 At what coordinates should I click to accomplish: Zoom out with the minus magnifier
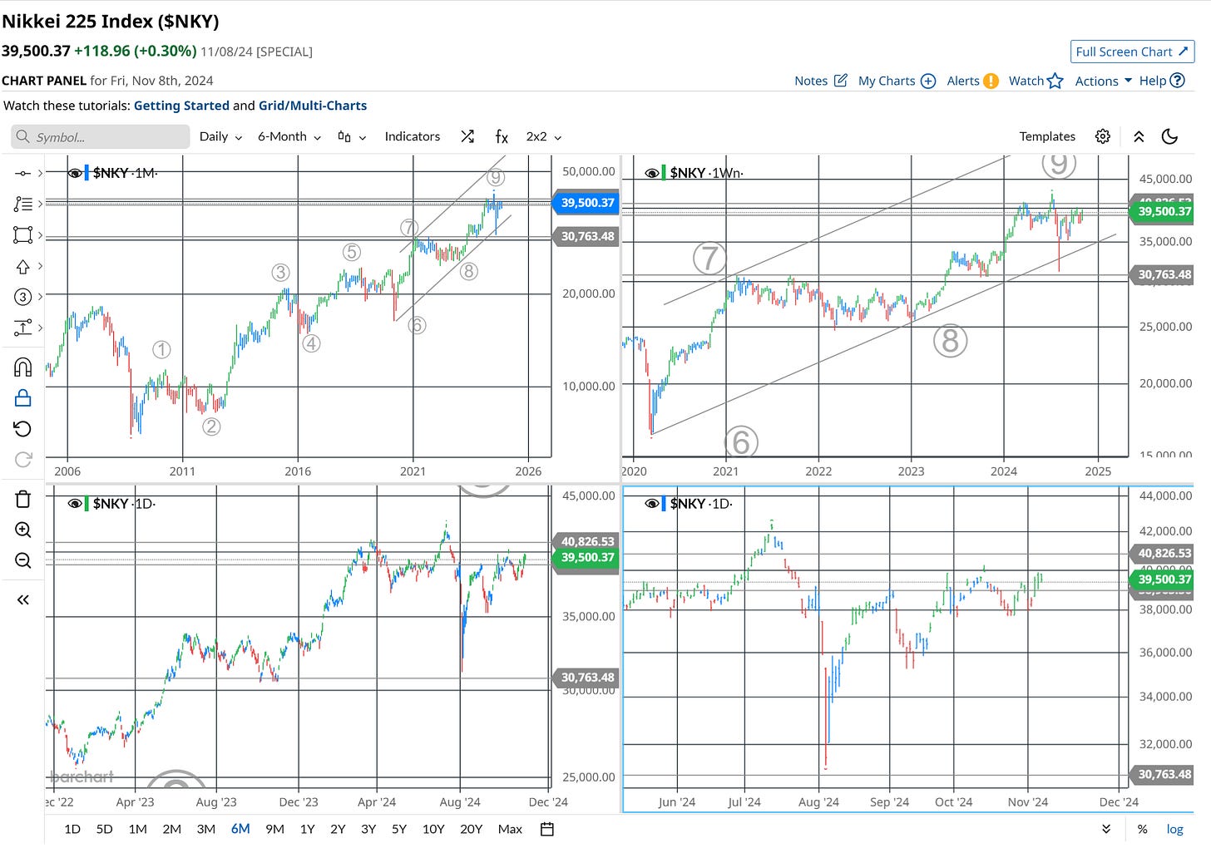click(x=22, y=560)
